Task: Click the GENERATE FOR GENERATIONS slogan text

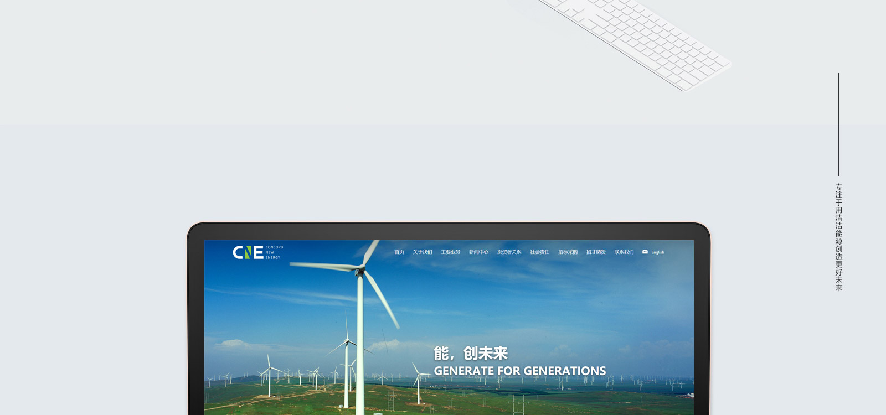Action: pyautogui.click(x=519, y=371)
